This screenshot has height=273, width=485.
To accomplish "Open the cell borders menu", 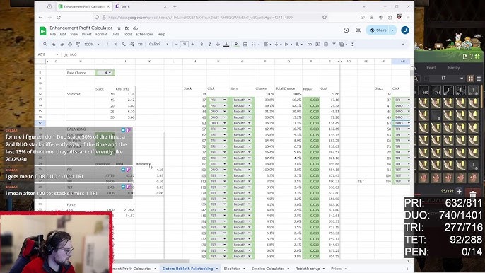I will (x=245, y=45).
